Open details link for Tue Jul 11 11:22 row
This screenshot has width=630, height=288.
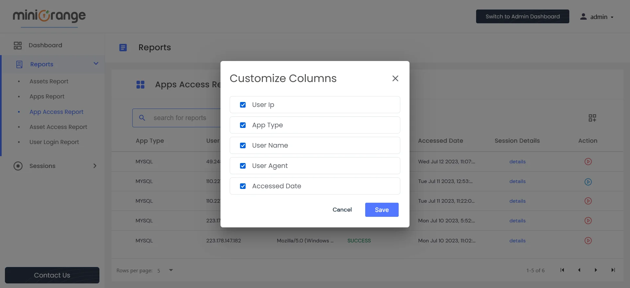tap(517, 201)
